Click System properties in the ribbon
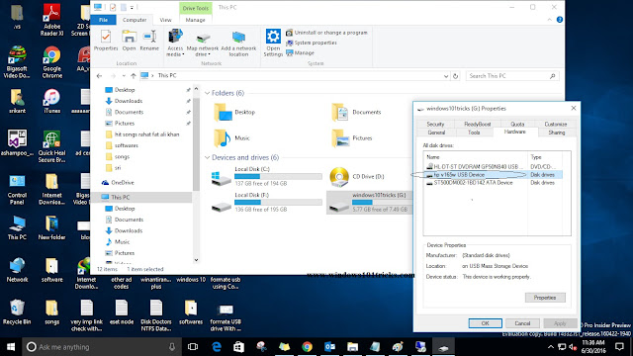 312,43
